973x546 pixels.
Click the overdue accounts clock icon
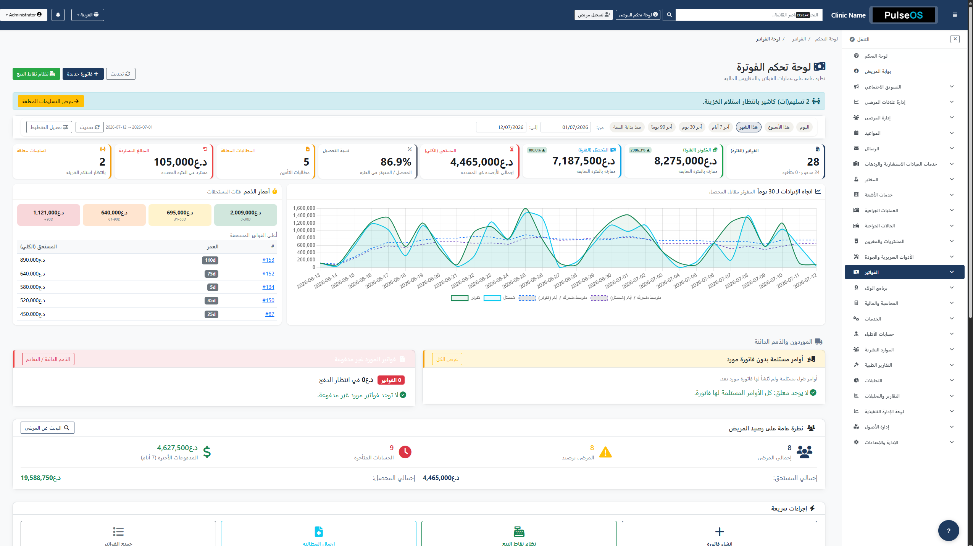tap(405, 452)
